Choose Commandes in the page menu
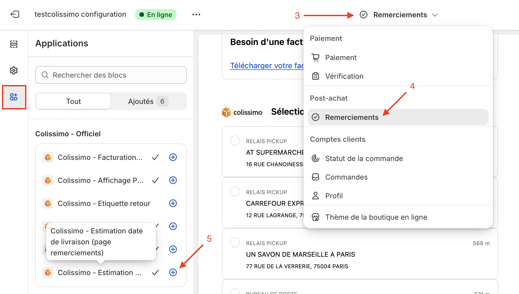519x294 pixels. (x=398, y=177)
